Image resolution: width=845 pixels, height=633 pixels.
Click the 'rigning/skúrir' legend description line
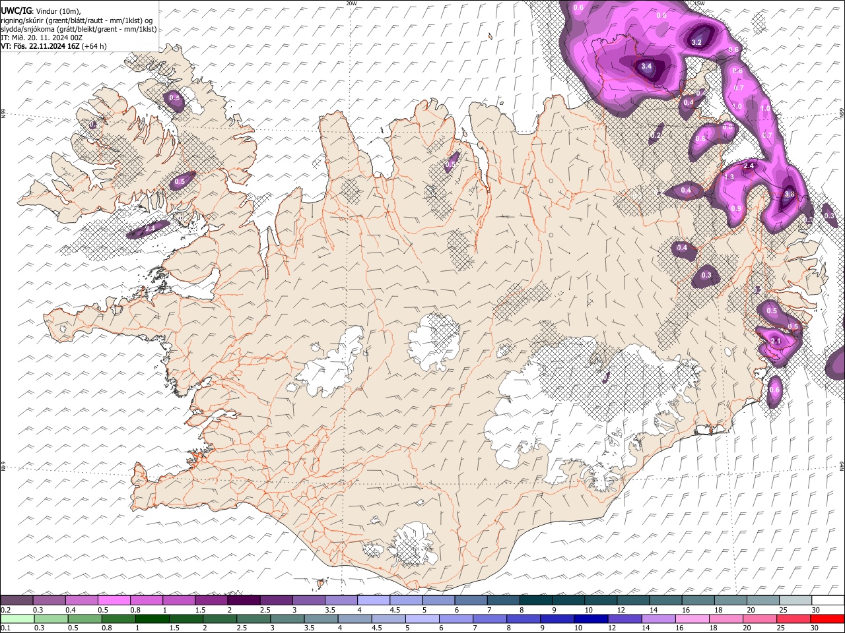point(78,20)
